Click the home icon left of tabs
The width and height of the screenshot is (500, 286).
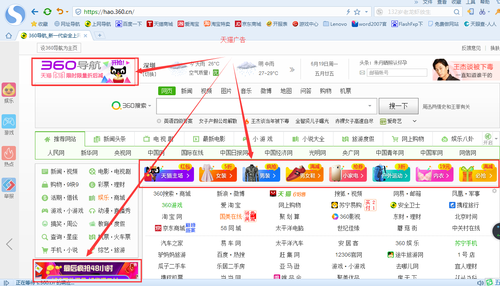pos(9,36)
